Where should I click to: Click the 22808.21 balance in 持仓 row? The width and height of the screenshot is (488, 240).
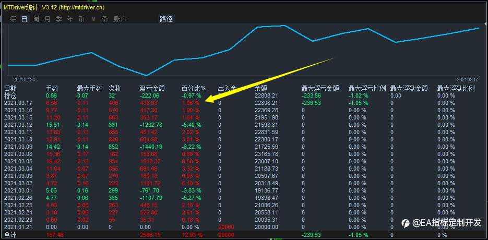click(x=266, y=95)
